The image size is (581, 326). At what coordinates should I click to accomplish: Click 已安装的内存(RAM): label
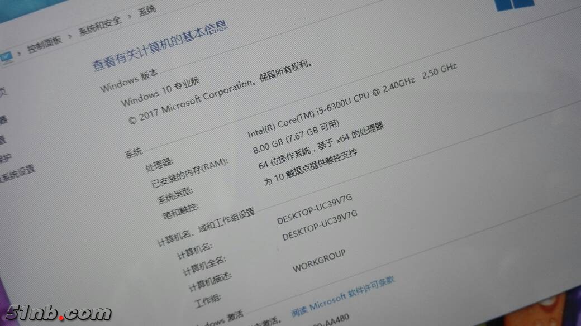tap(189, 173)
